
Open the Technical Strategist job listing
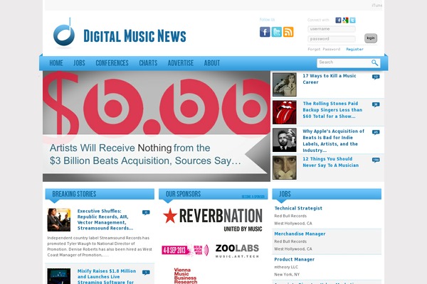click(x=298, y=208)
